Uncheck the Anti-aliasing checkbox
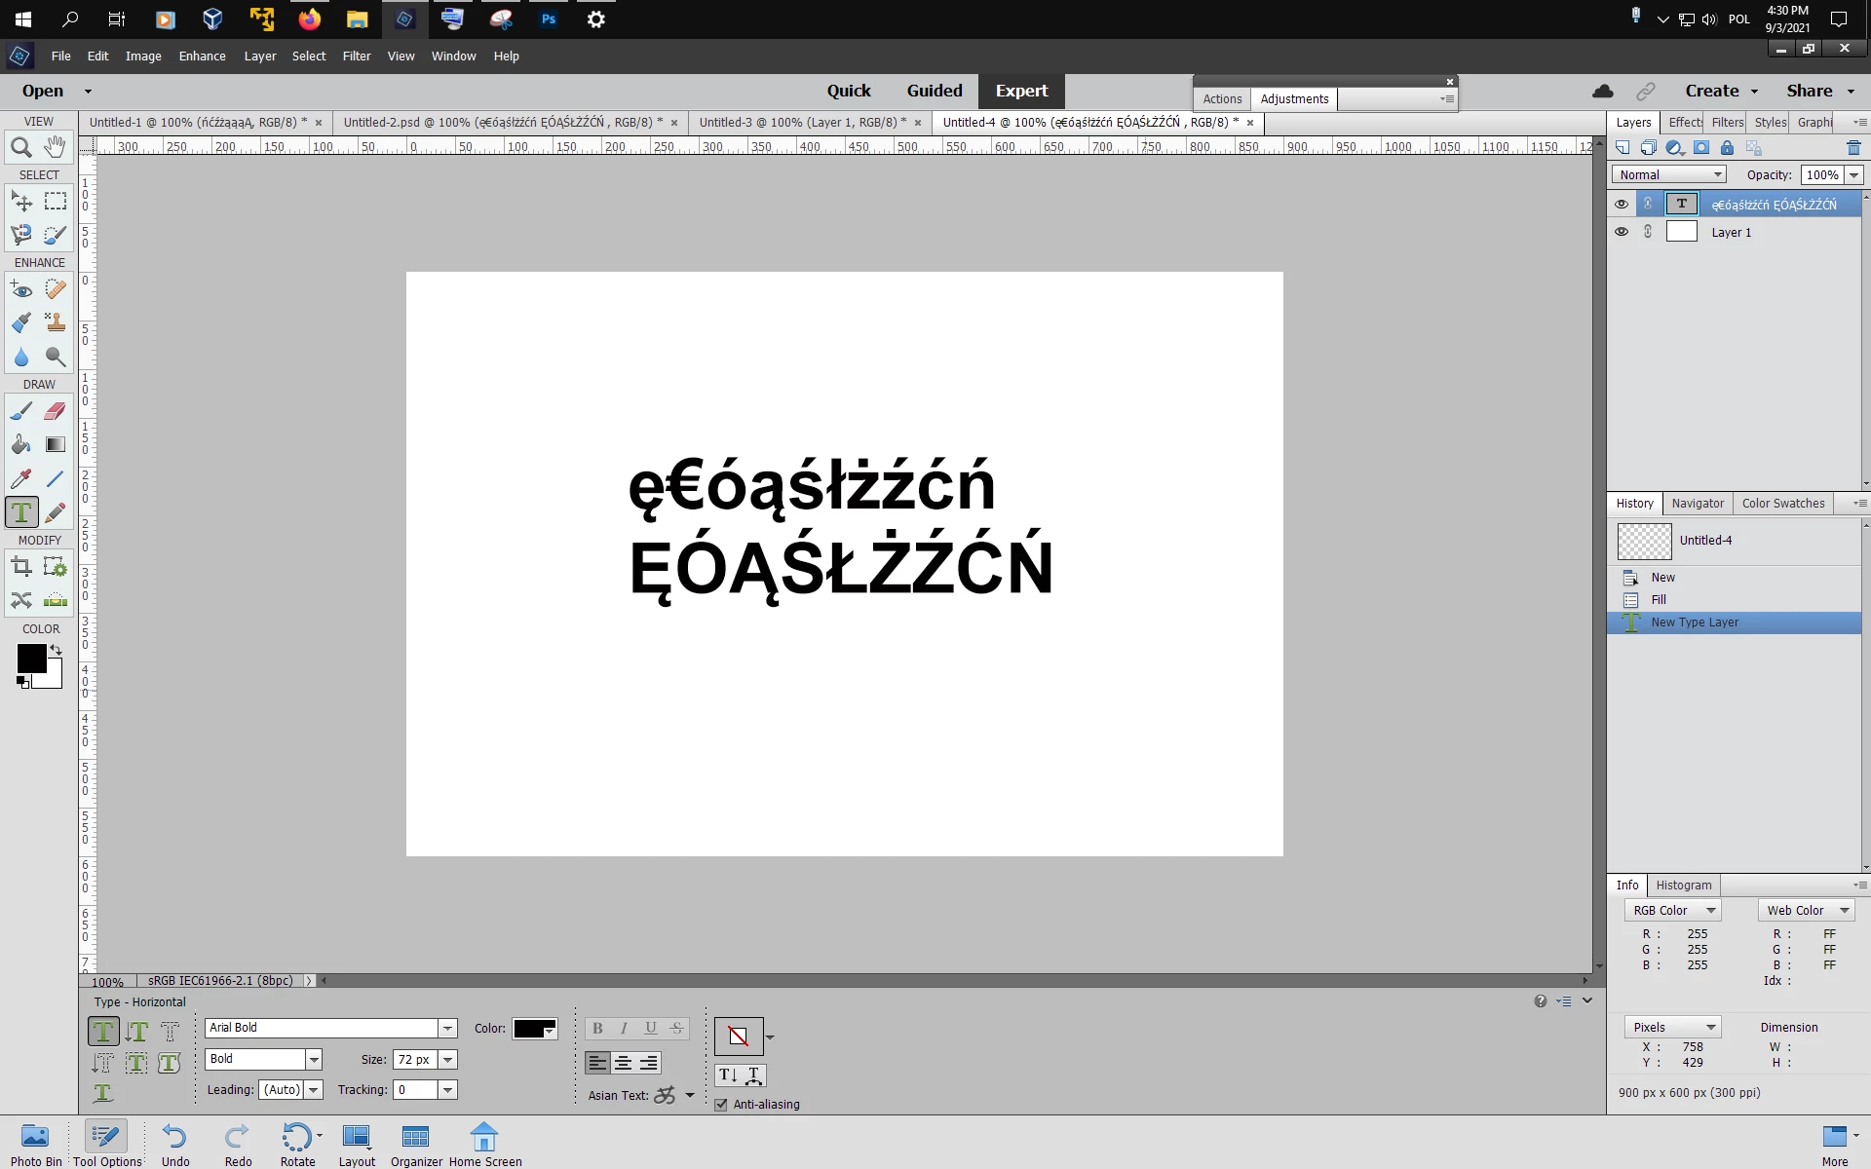 pos(721,1105)
